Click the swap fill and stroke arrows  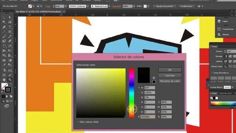(x=11, y=84)
